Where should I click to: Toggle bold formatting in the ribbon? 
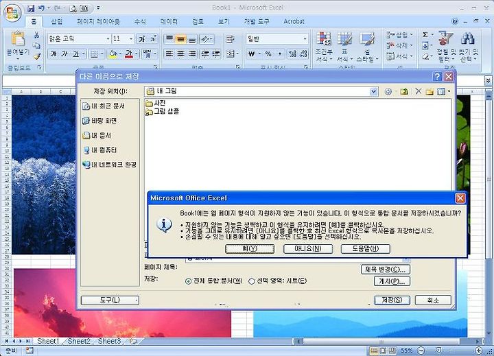point(54,54)
